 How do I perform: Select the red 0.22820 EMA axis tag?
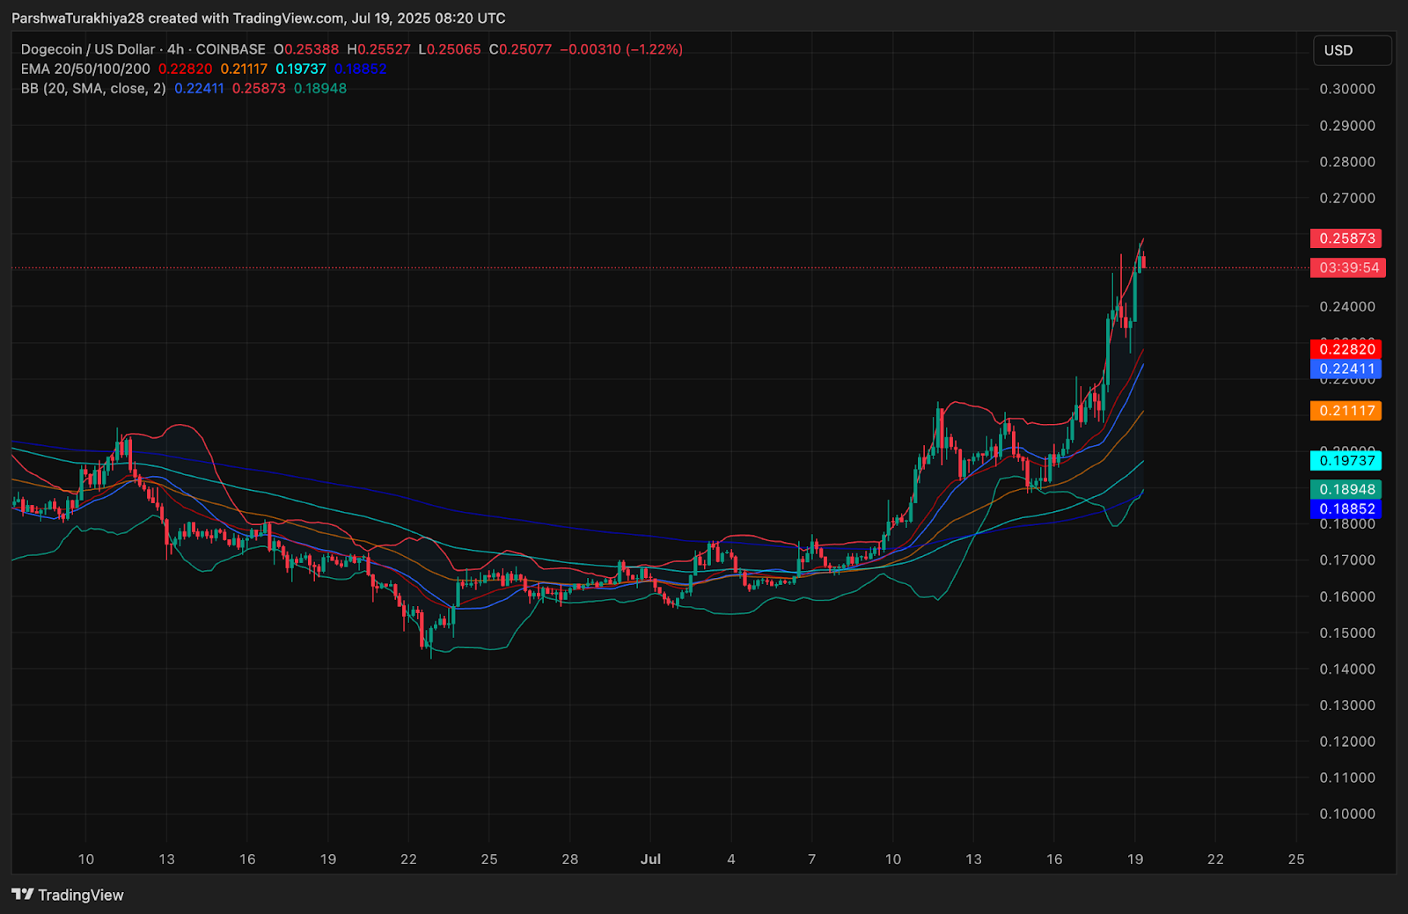click(x=1346, y=349)
